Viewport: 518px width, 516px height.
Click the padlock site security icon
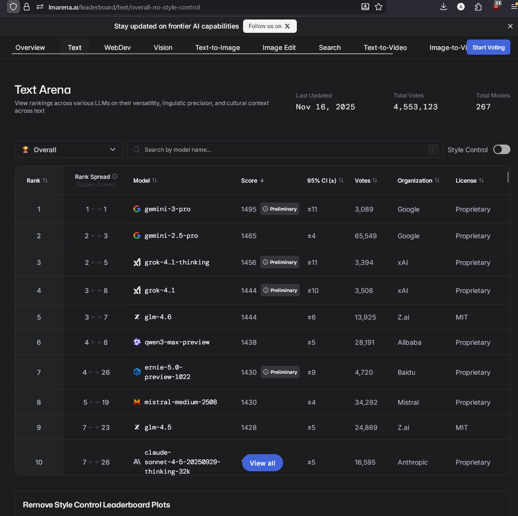27,7
